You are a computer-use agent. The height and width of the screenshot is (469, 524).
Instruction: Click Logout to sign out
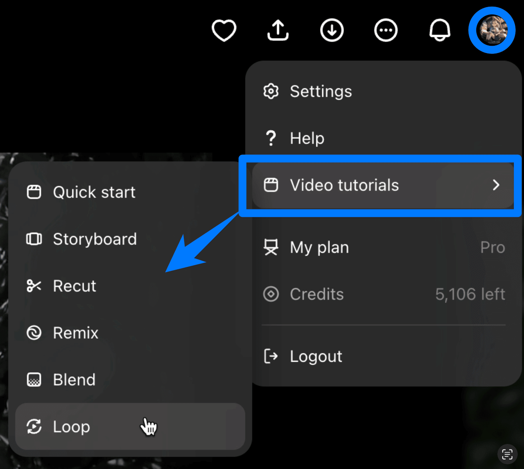click(x=316, y=356)
